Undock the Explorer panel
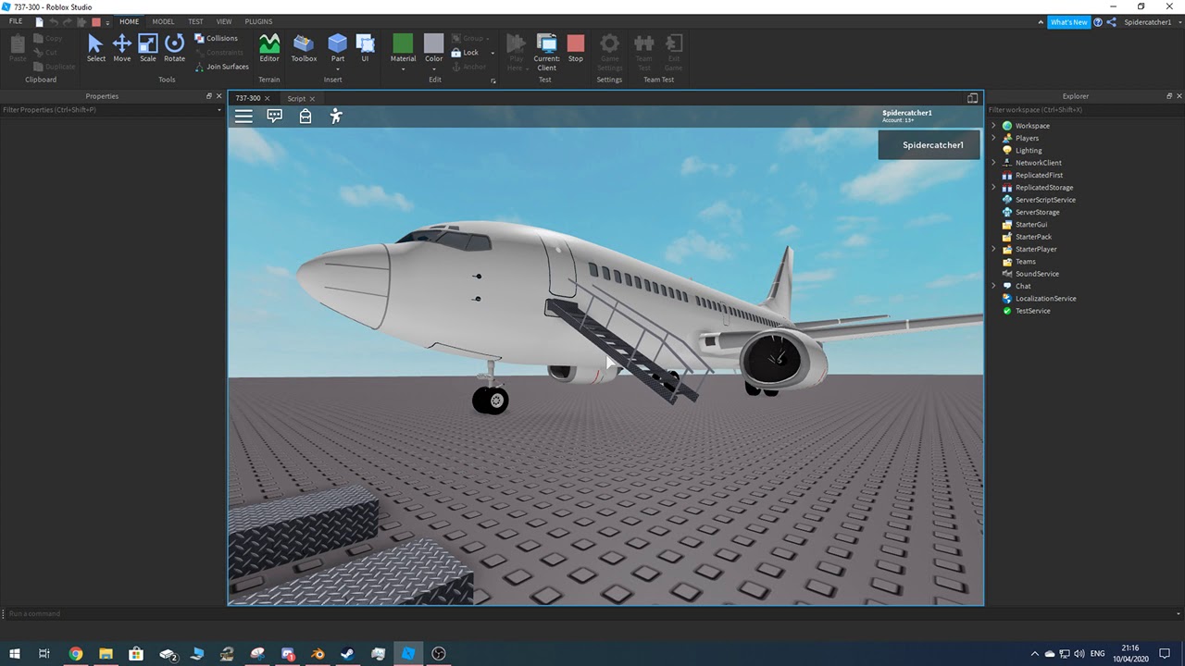This screenshot has height=666, width=1185. click(1169, 96)
